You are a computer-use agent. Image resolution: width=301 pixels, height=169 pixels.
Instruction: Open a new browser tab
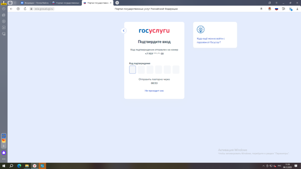point(117,3)
